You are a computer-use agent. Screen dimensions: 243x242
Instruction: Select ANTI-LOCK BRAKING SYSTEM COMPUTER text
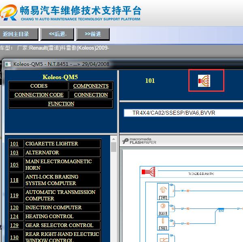point(52,180)
